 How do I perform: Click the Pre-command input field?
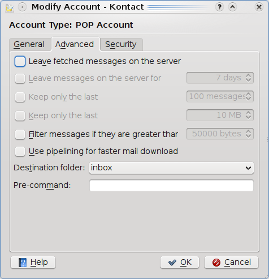[171, 186]
